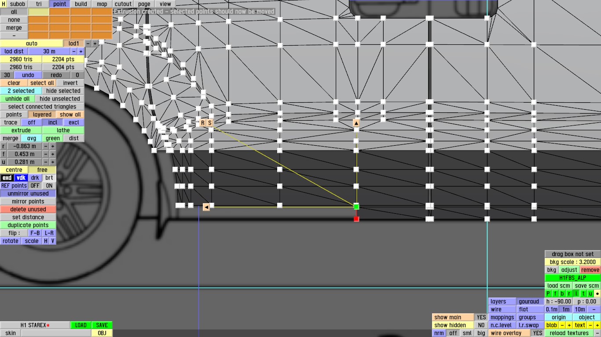601x337 pixels.
Task: Switch to the view tab
Action: 165,4
